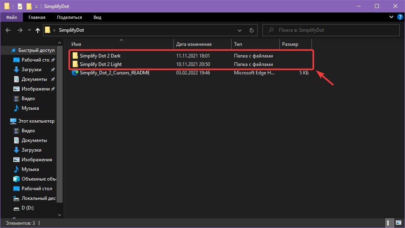
Task: Maximize the SimplifyDot window
Action: [x=377, y=6]
